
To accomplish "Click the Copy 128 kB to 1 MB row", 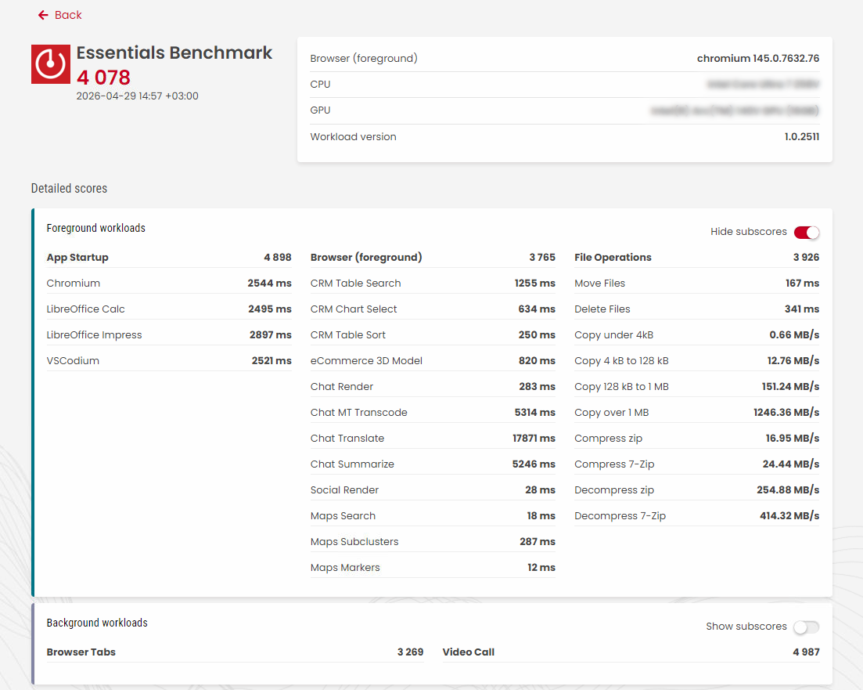I will click(697, 387).
